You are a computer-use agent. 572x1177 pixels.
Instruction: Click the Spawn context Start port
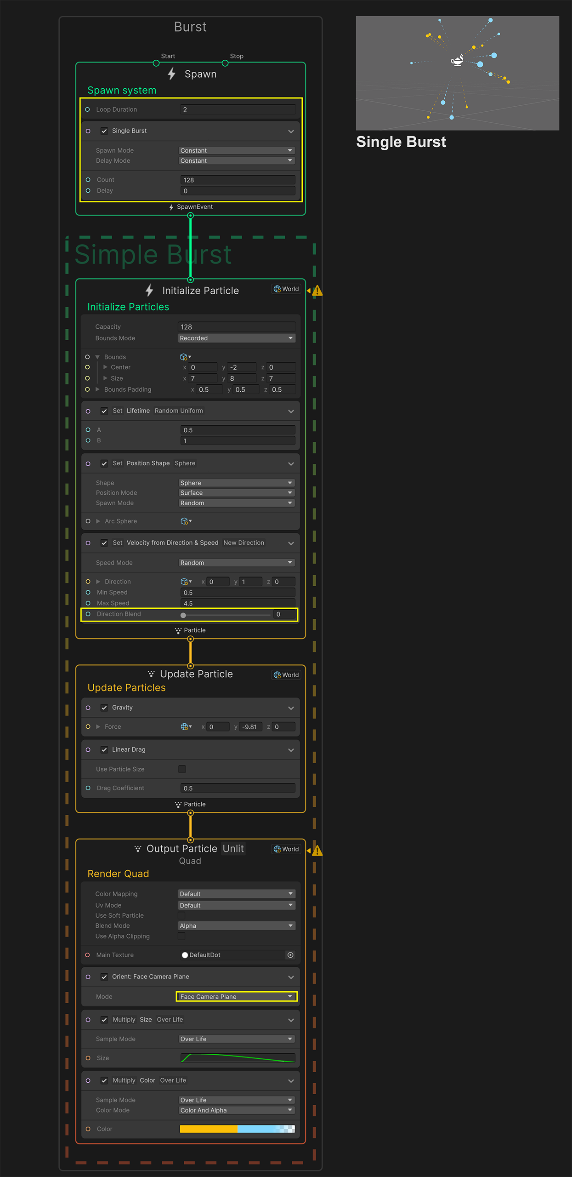pos(156,63)
